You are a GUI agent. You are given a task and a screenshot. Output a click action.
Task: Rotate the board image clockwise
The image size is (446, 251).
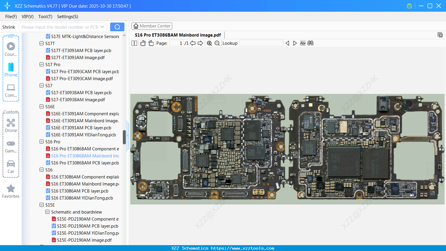(151, 43)
